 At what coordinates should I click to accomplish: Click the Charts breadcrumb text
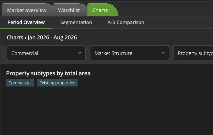pyautogui.click(x=15, y=37)
